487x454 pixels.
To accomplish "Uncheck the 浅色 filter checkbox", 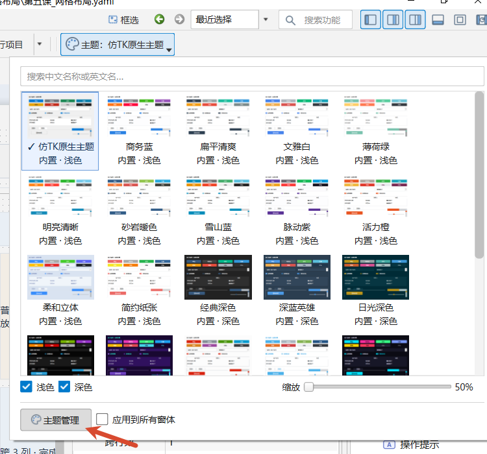I will pyautogui.click(x=26, y=387).
